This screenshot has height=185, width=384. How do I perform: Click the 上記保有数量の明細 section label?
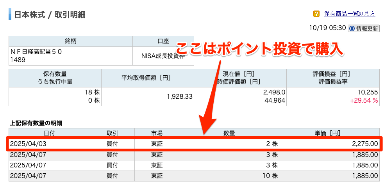click(x=36, y=123)
